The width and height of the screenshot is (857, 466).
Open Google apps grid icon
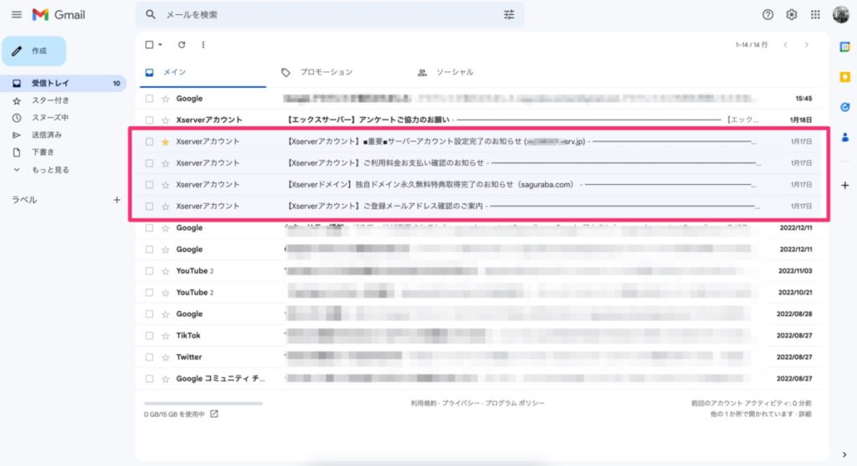(815, 15)
